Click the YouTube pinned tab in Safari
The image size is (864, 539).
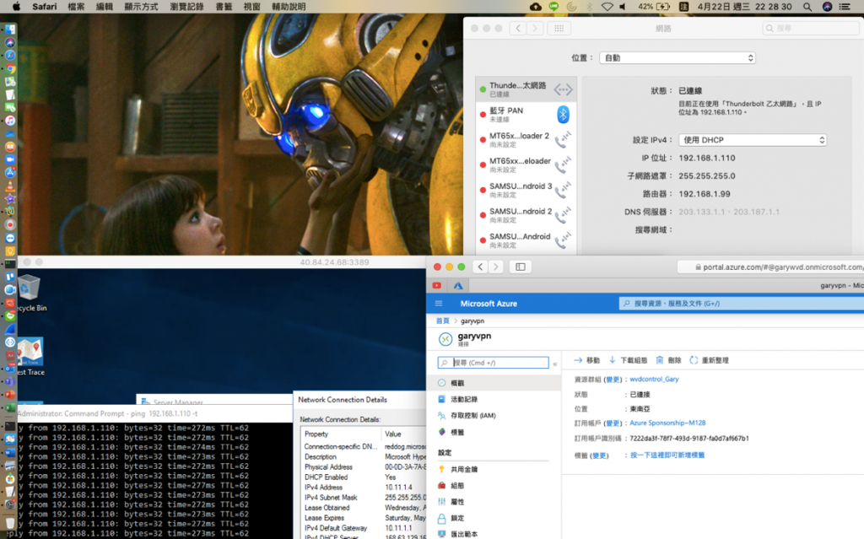click(437, 285)
